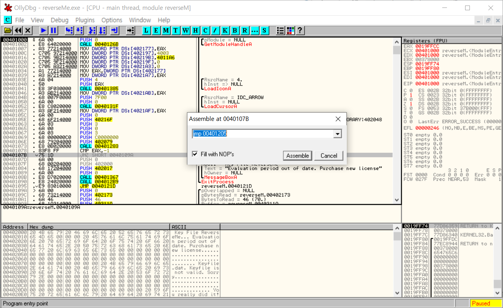Click the ASCII column header in dump
This screenshot has width=503, height=308.
coord(195,227)
